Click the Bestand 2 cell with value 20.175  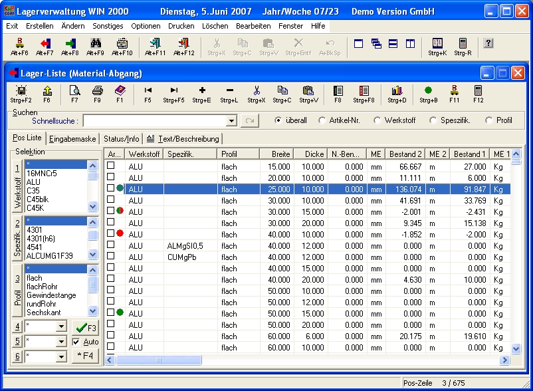point(405,336)
